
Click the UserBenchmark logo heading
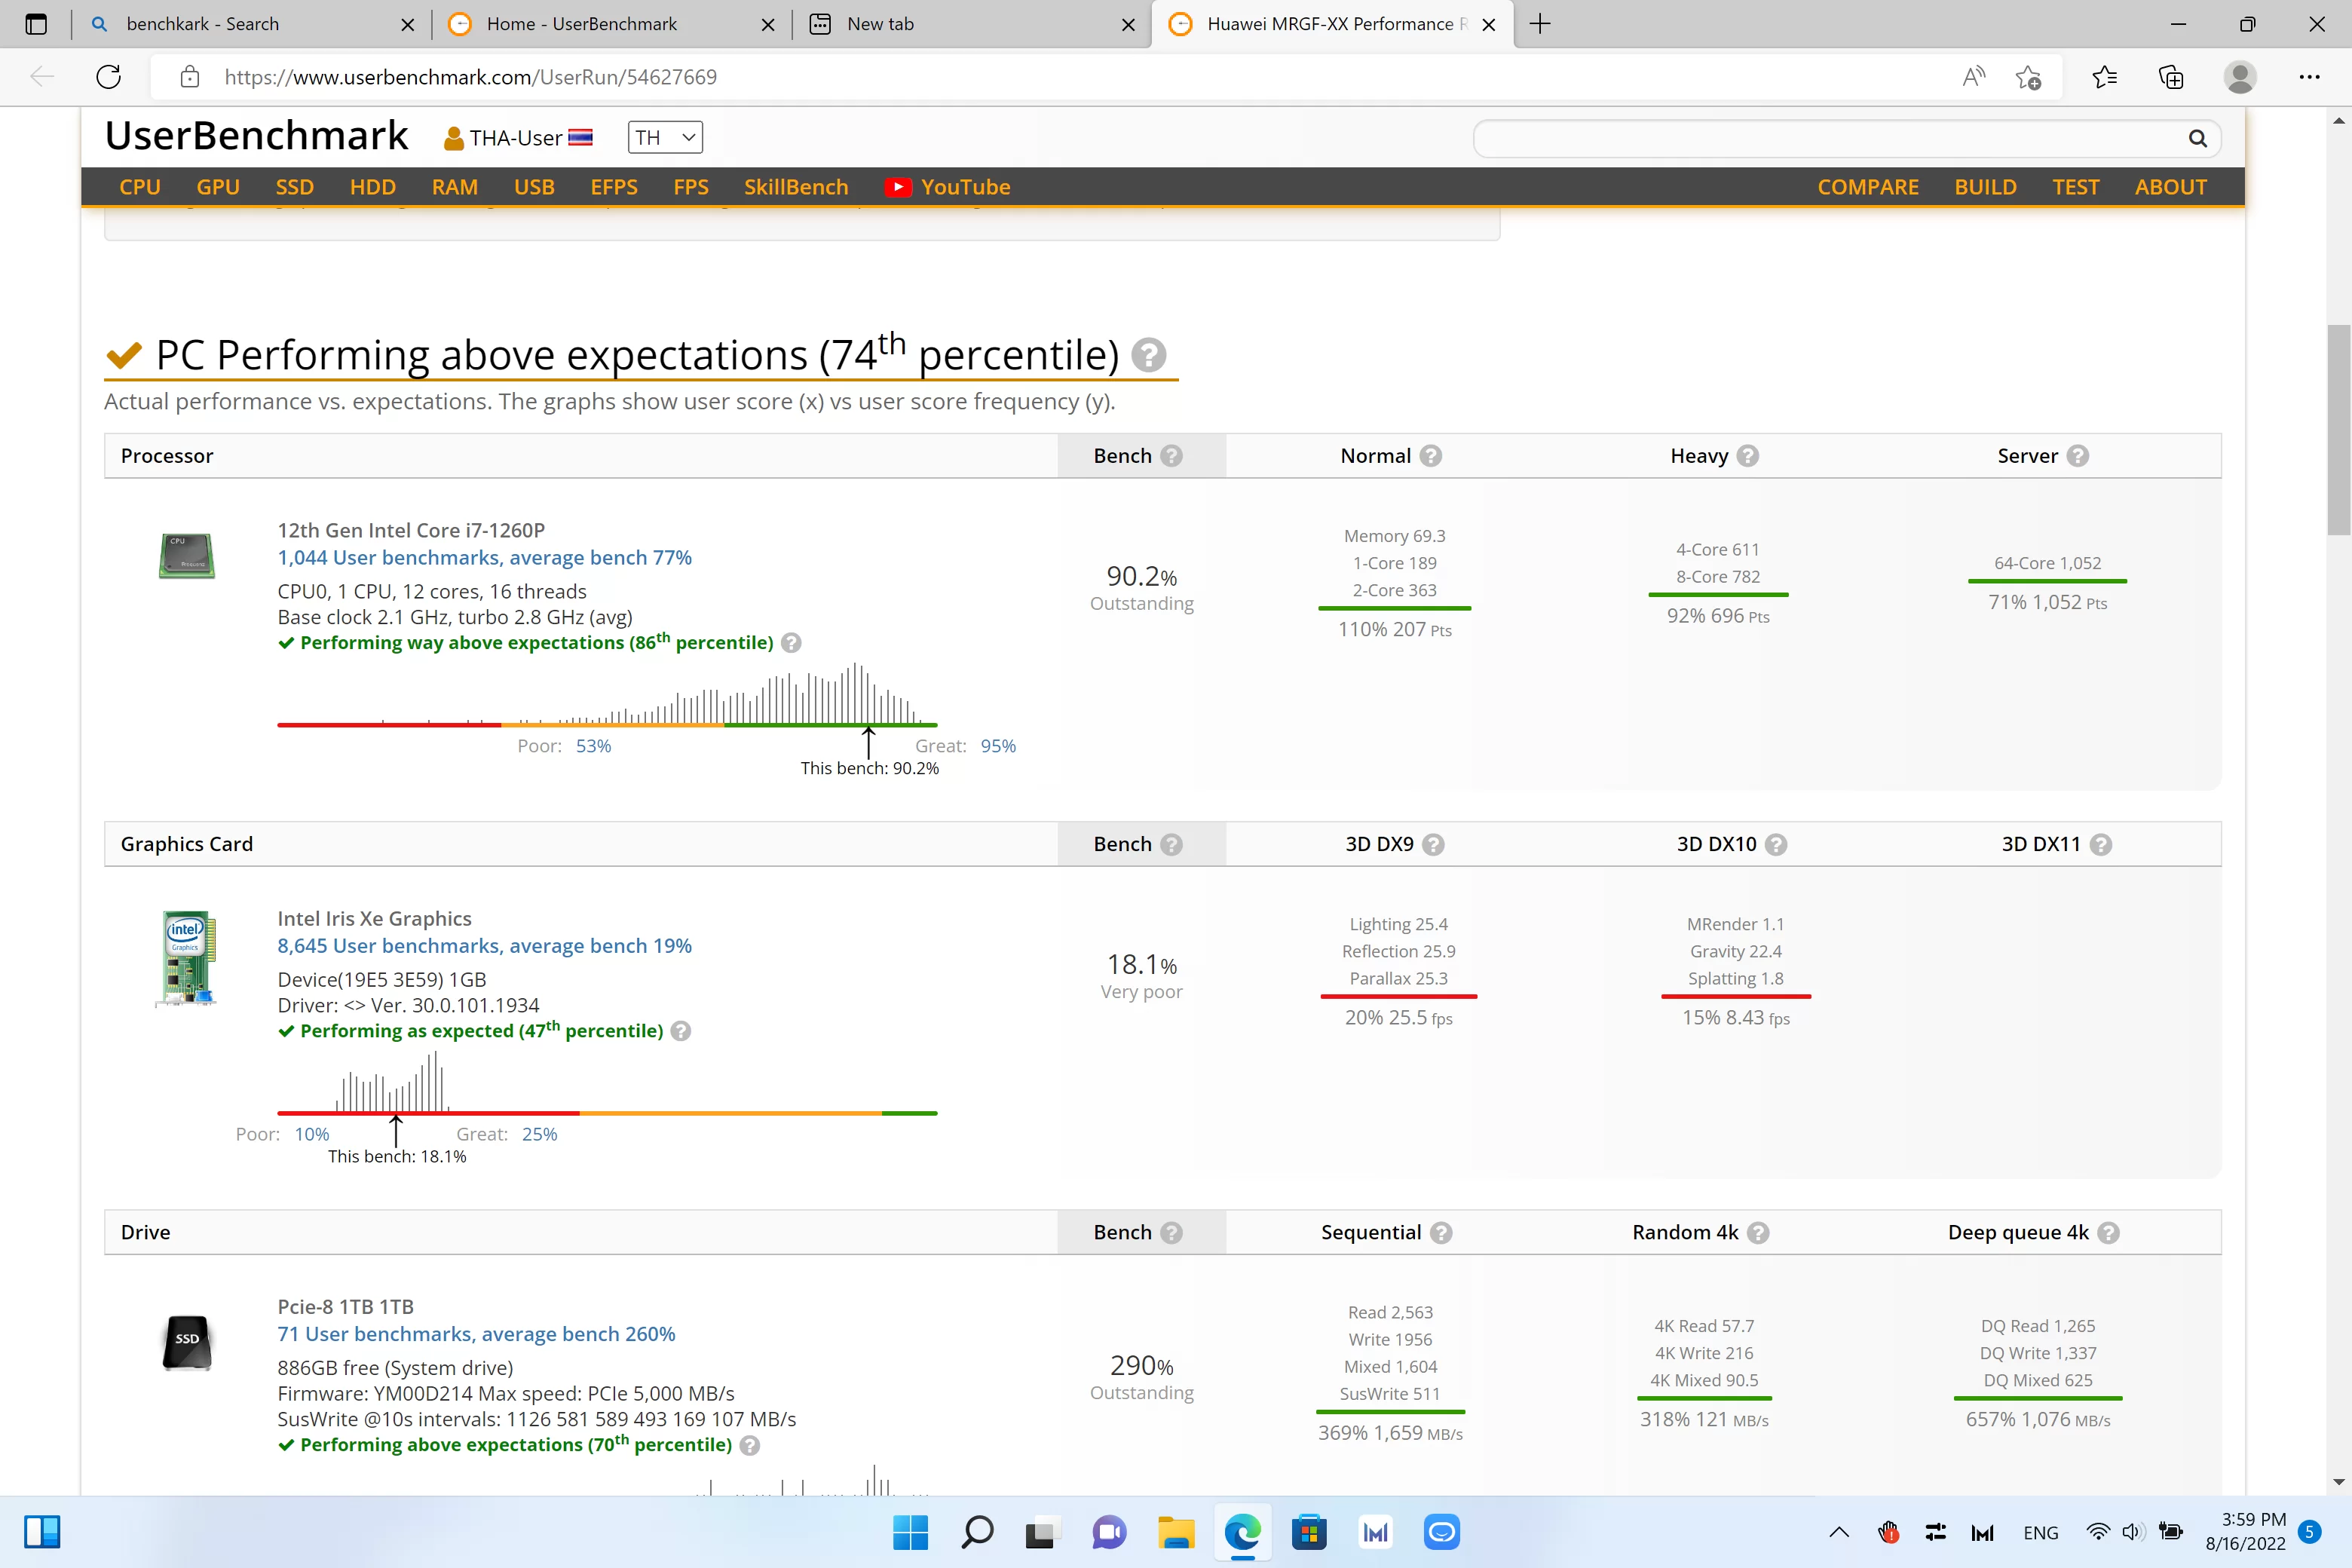(x=256, y=135)
